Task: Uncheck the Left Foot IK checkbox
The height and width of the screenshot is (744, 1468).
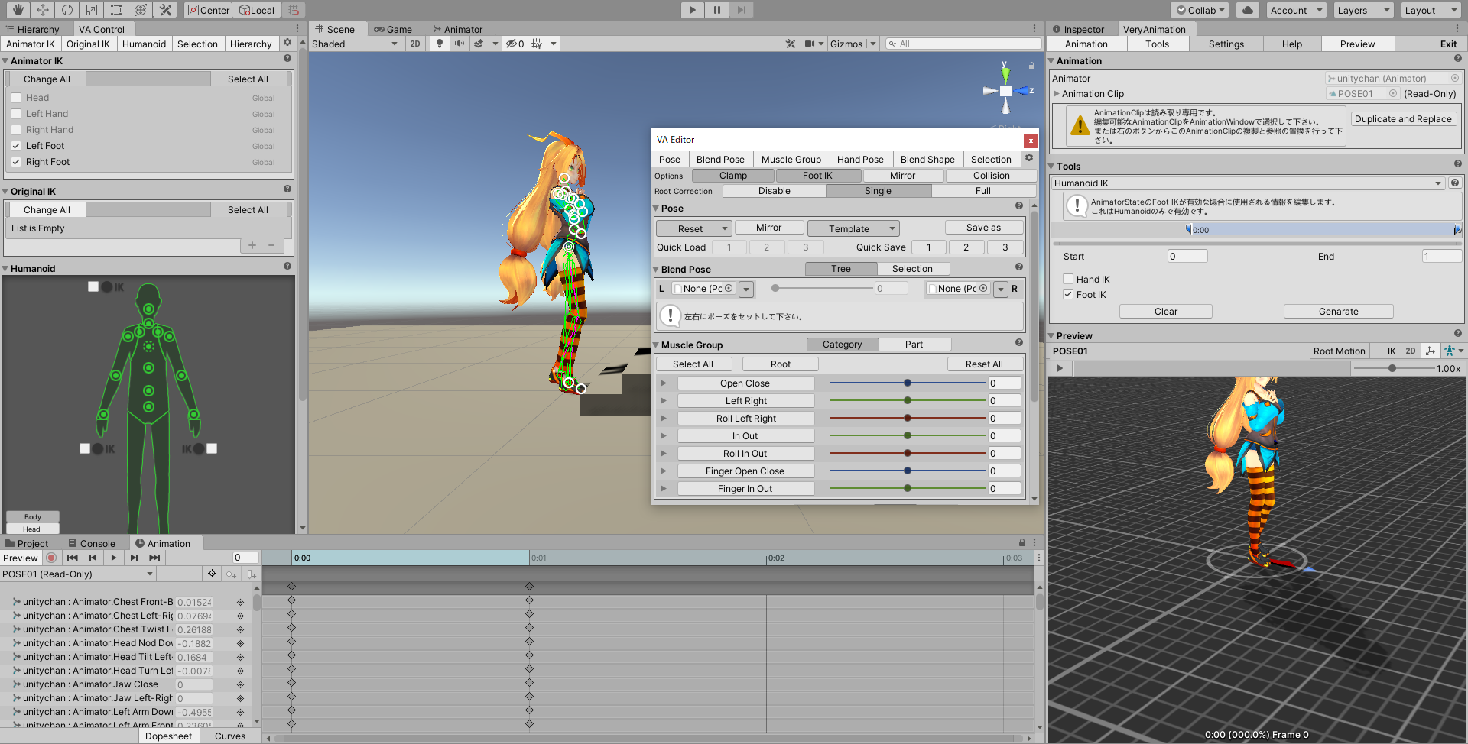Action: pyautogui.click(x=16, y=146)
